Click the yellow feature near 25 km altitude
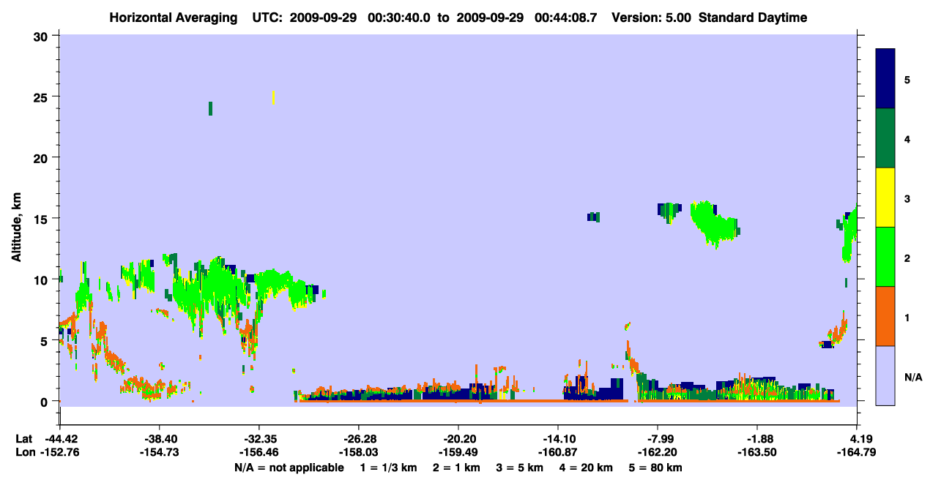 pos(273,97)
